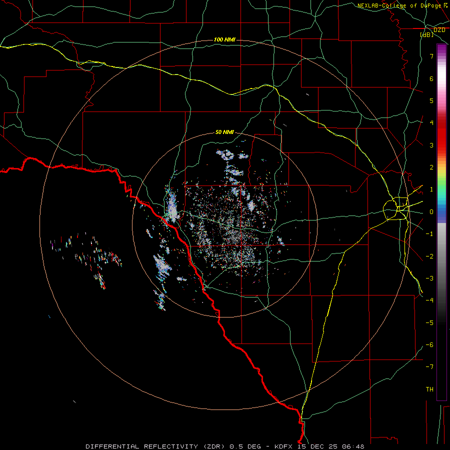Click the -7 value label on legend
The height and width of the screenshot is (450, 450).
pyautogui.click(x=429, y=367)
